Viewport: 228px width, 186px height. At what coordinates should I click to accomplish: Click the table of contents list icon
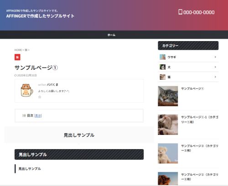coord(24,115)
